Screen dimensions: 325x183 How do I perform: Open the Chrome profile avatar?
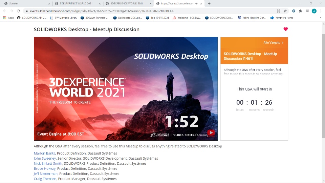coord(314,11)
